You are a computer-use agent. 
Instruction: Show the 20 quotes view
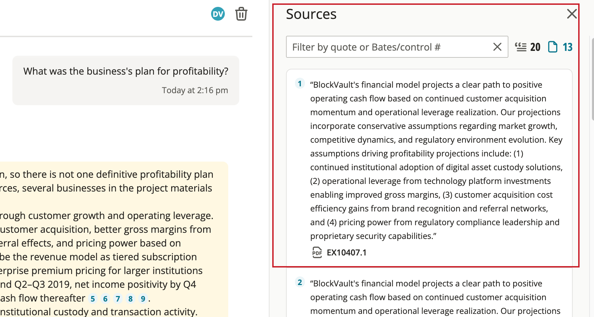coord(528,47)
